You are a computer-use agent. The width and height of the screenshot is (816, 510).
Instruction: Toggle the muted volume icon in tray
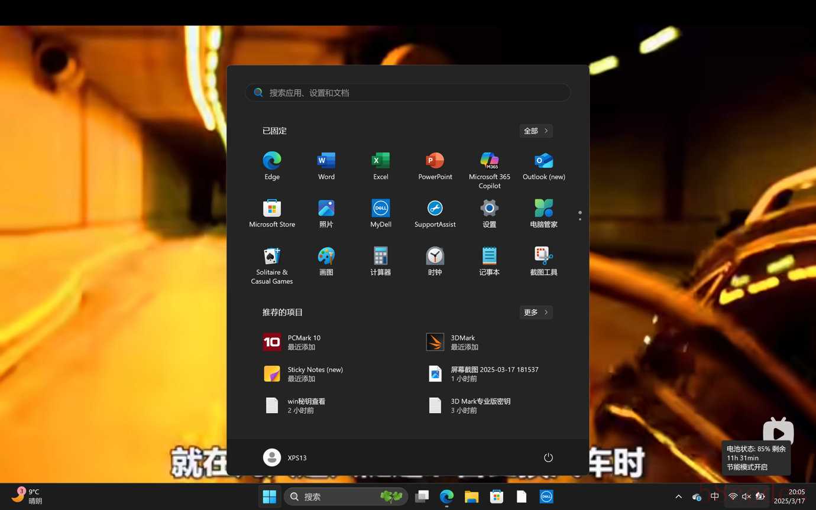coord(746,496)
